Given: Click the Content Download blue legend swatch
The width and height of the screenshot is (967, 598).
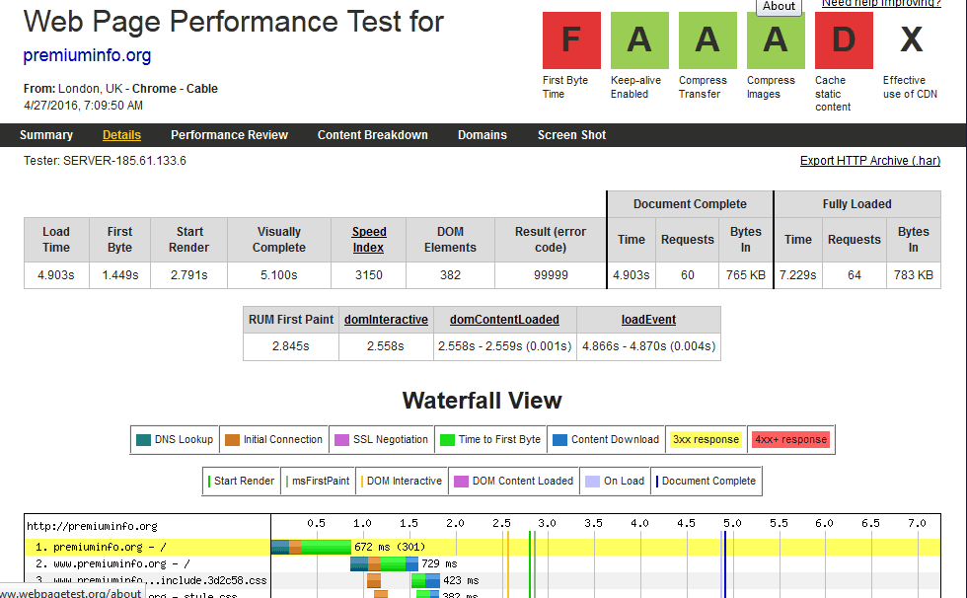Looking at the screenshot, I should pos(560,440).
